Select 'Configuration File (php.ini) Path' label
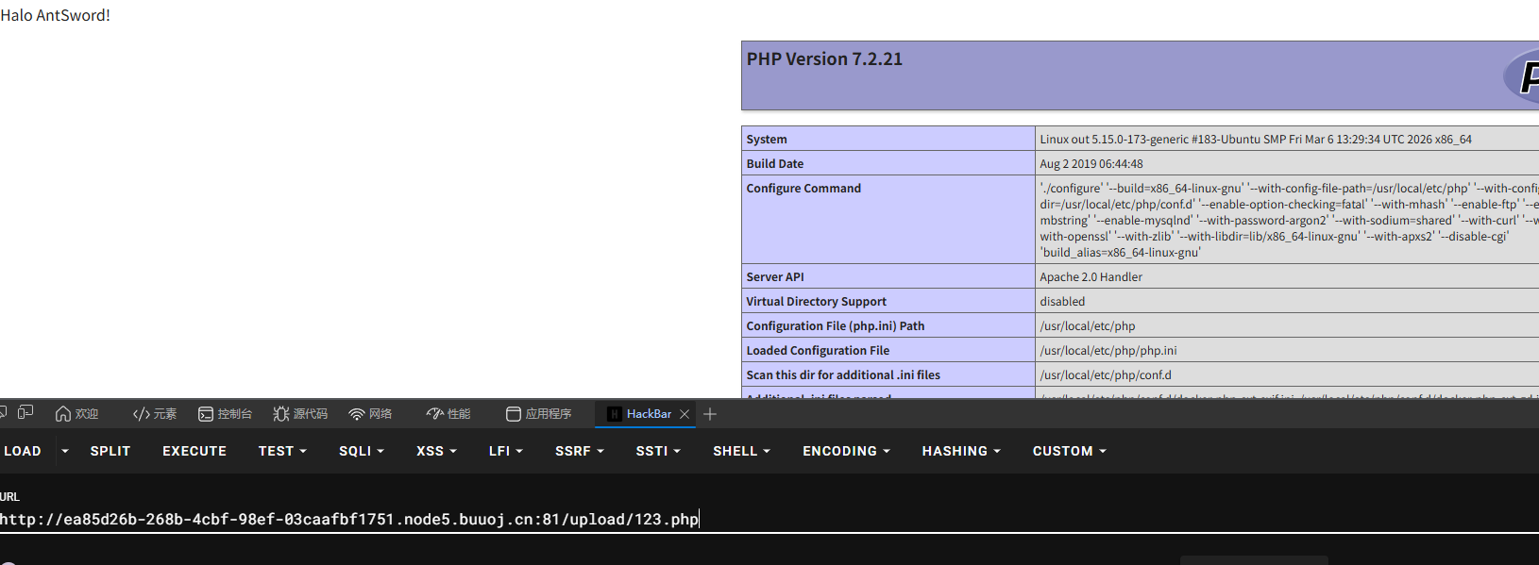Screen dimensions: 1539x565 pos(835,325)
